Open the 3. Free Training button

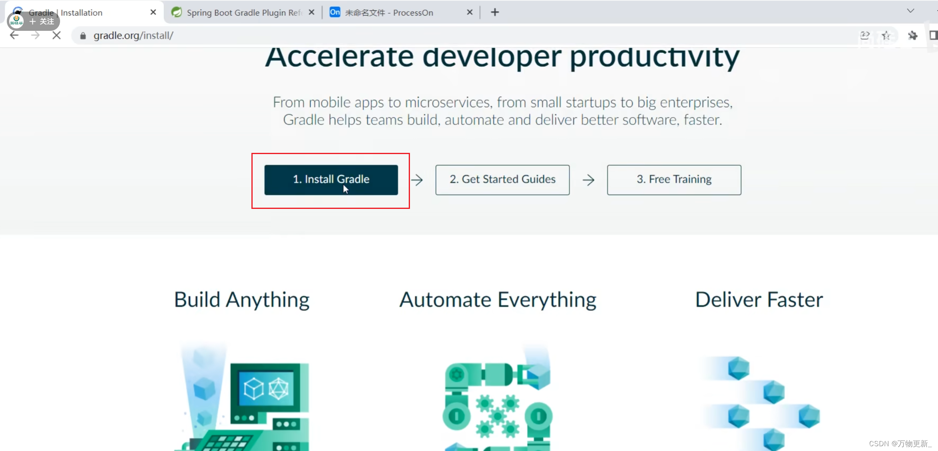[x=674, y=180]
